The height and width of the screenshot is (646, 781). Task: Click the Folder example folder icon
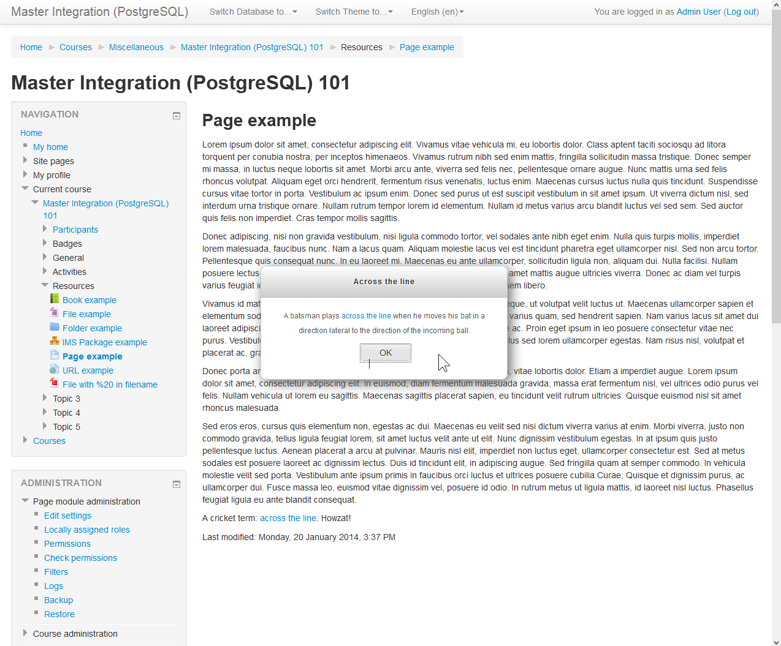pyautogui.click(x=55, y=327)
